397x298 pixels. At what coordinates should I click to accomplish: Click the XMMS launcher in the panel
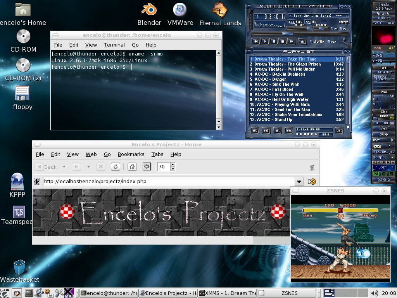(69, 293)
